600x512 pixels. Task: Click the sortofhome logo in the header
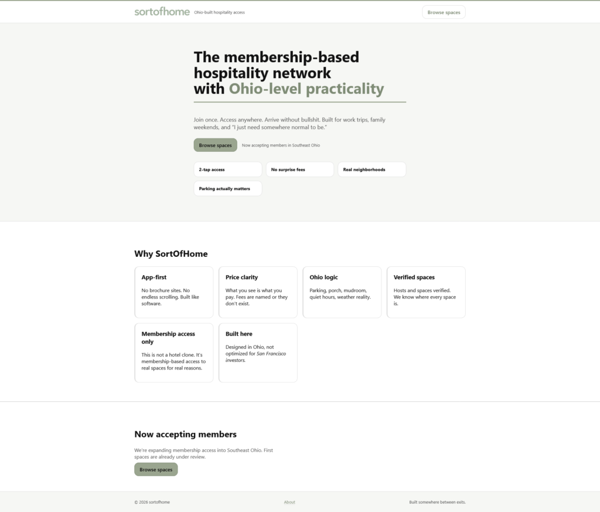(x=162, y=12)
